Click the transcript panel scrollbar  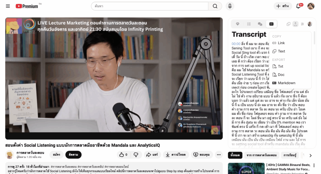(314, 38)
